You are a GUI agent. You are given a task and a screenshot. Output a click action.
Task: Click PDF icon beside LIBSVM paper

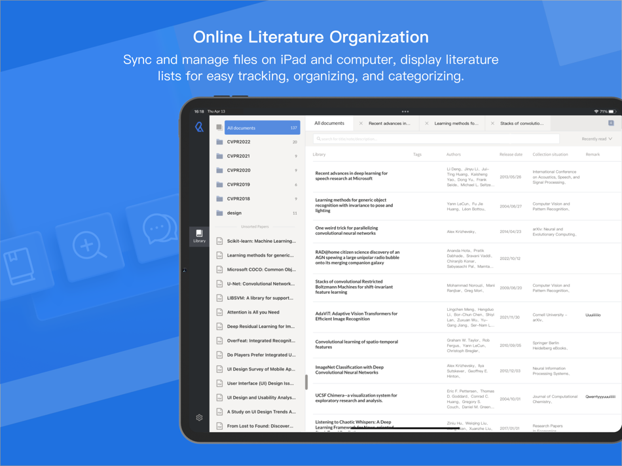point(219,298)
